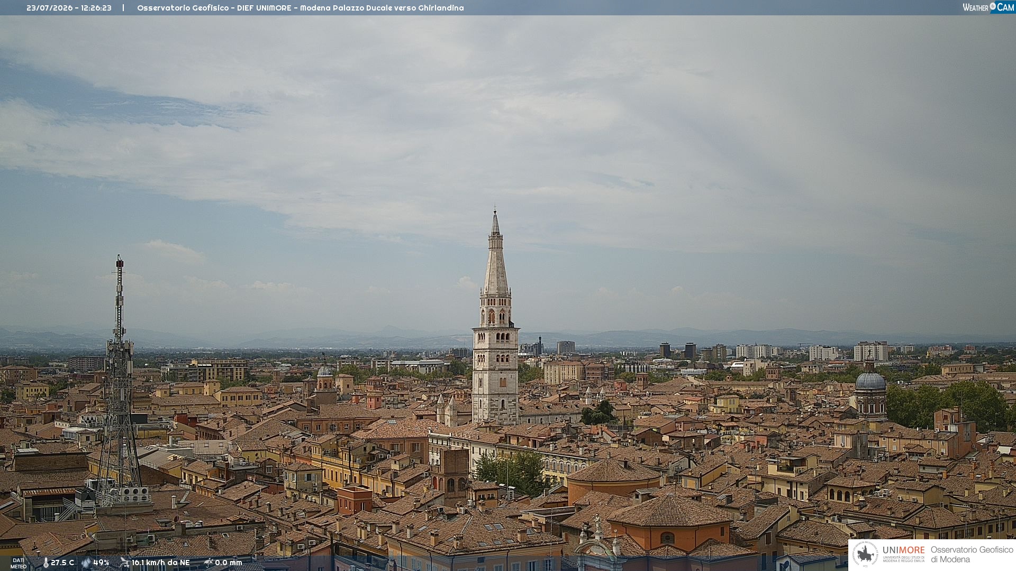Select the 27.5 C temperature reading

(x=62, y=563)
